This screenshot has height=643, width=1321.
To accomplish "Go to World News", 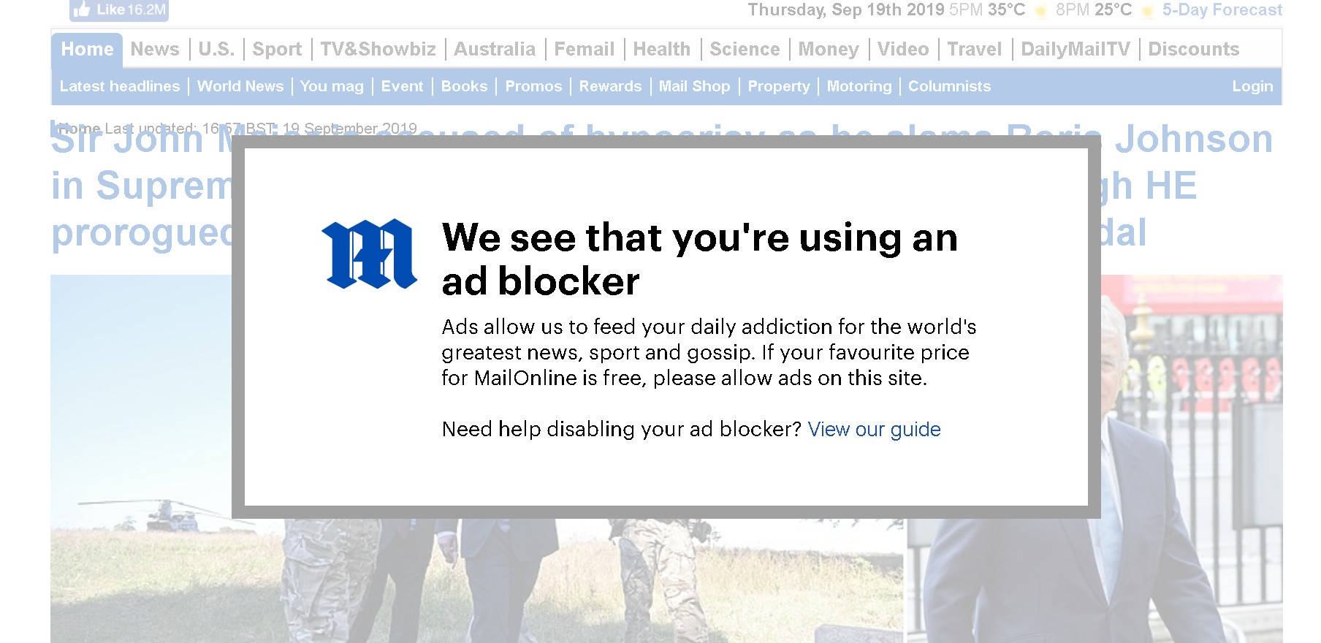I will 240,86.
